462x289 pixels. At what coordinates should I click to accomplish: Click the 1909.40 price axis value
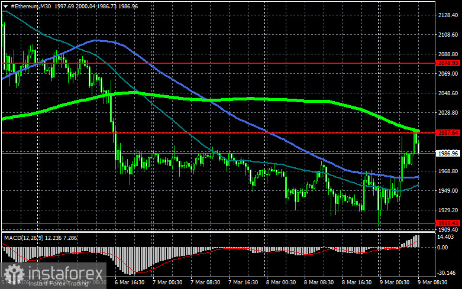click(448, 229)
